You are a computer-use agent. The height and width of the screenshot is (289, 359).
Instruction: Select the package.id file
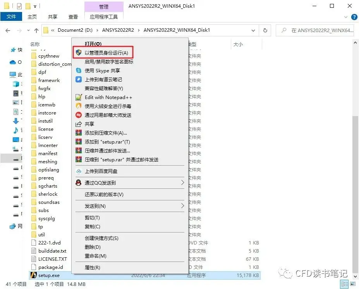51,267
